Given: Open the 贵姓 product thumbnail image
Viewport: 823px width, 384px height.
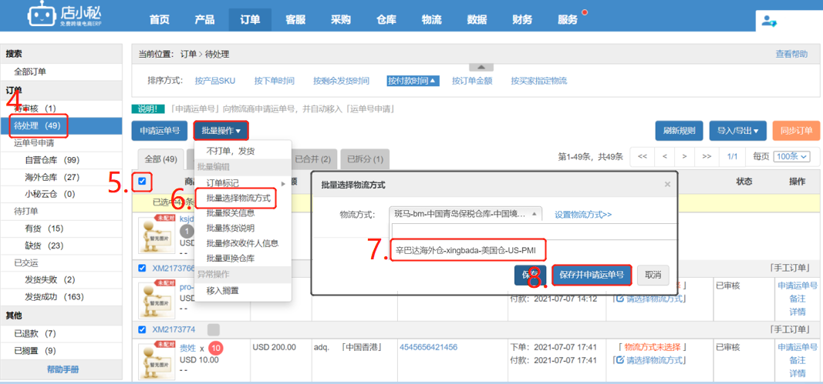Looking at the screenshot, I should [x=156, y=360].
